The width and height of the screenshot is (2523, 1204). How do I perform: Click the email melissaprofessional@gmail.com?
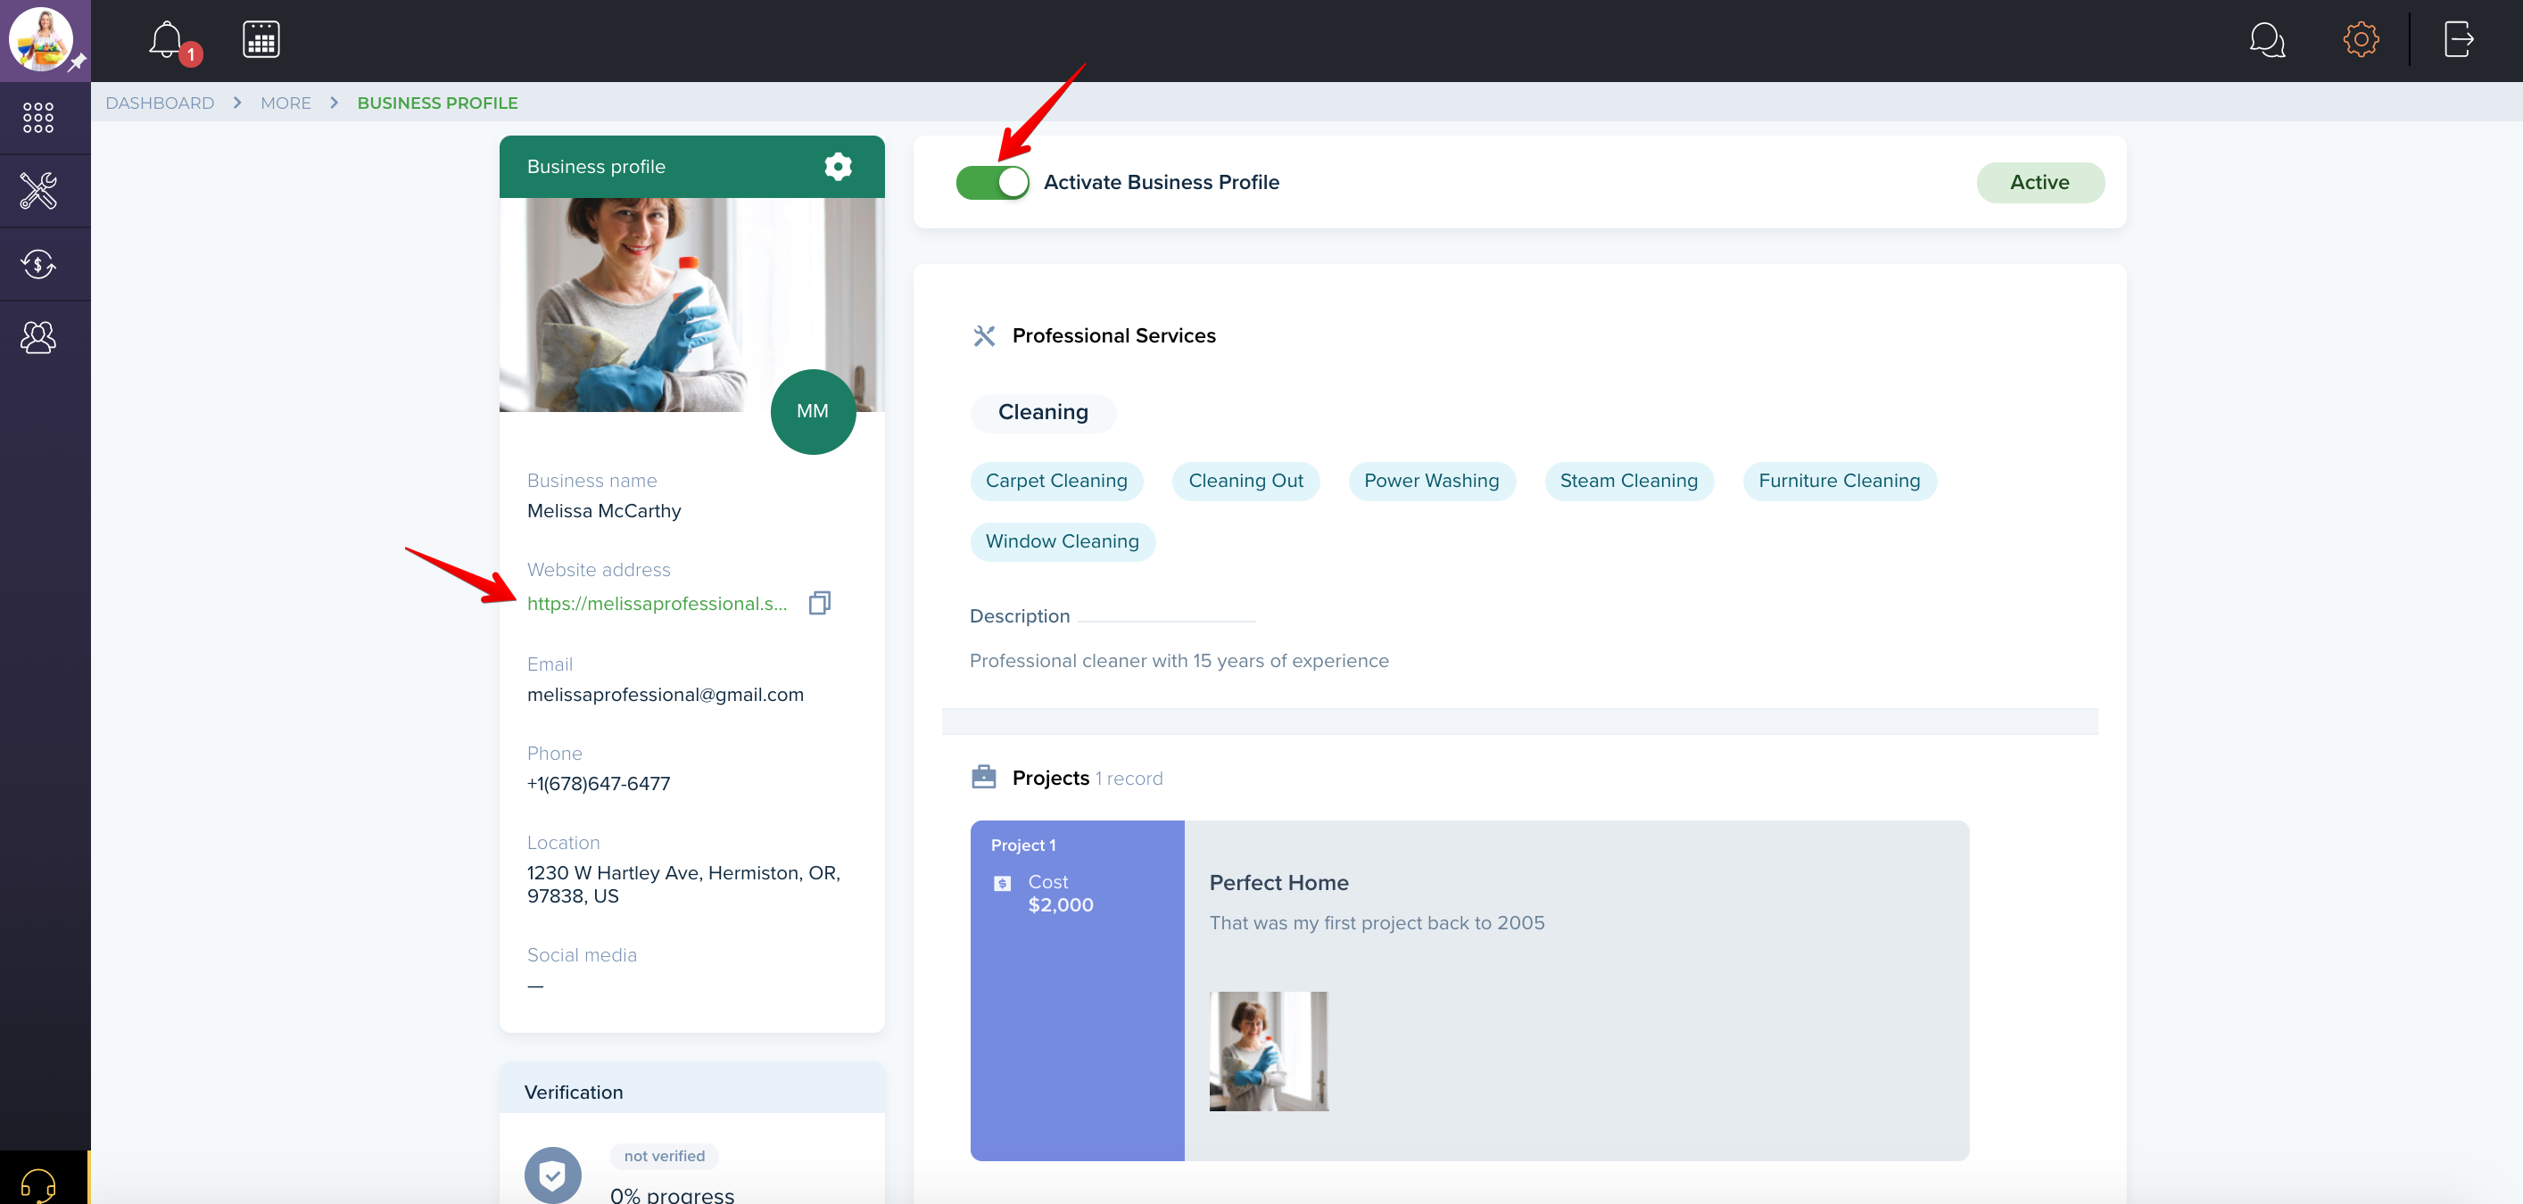tap(665, 694)
